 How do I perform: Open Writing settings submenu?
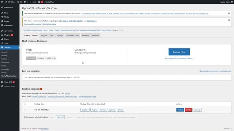coord(4,56)
